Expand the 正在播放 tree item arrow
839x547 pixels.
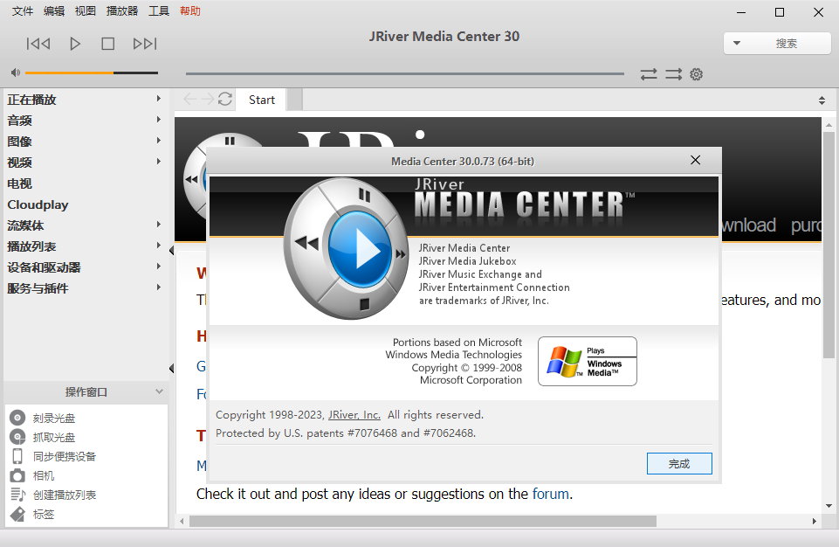158,99
